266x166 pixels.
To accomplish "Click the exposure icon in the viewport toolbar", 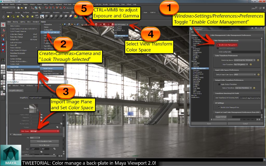I will [96, 24].
